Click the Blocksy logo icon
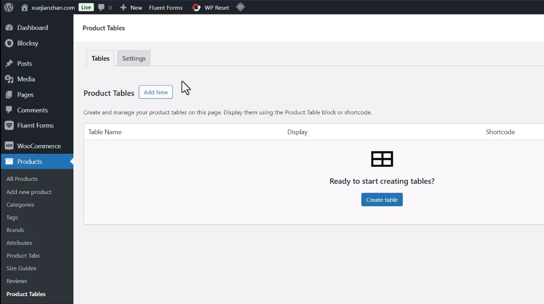This screenshot has width=544, height=304. pos(9,43)
